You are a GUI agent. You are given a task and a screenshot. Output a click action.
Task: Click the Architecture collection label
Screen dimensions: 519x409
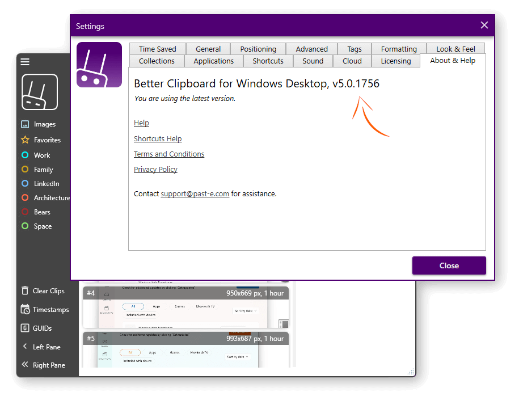pyautogui.click(x=52, y=197)
